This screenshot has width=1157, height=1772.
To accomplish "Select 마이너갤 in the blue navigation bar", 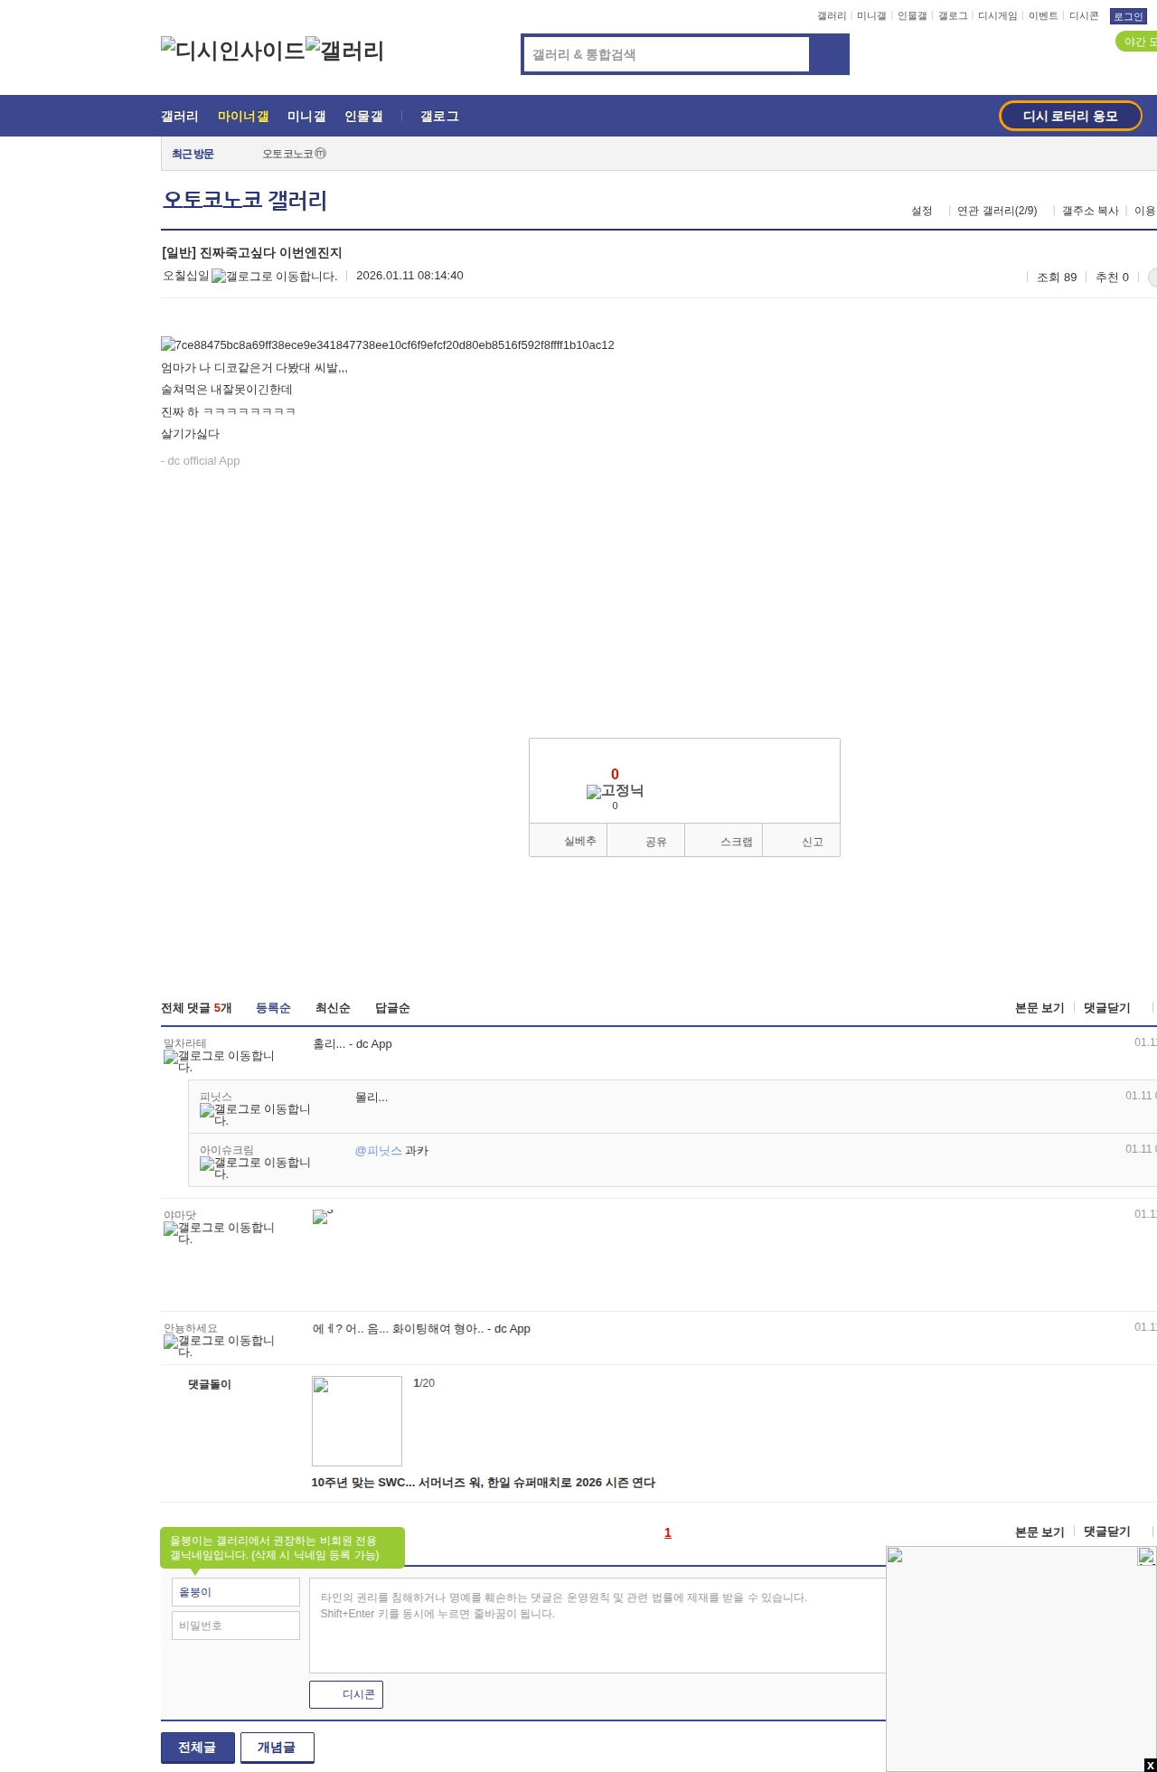I will click(x=243, y=117).
